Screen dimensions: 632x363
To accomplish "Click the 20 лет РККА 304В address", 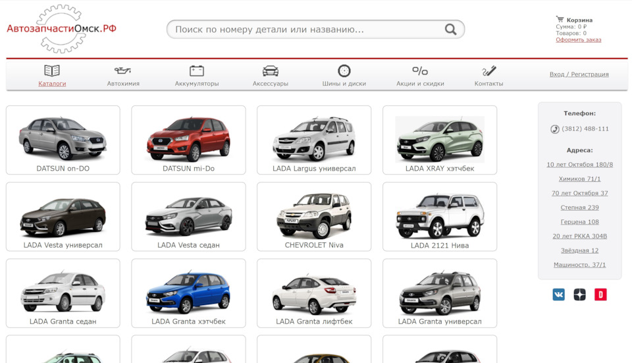I will (x=579, y=236).
